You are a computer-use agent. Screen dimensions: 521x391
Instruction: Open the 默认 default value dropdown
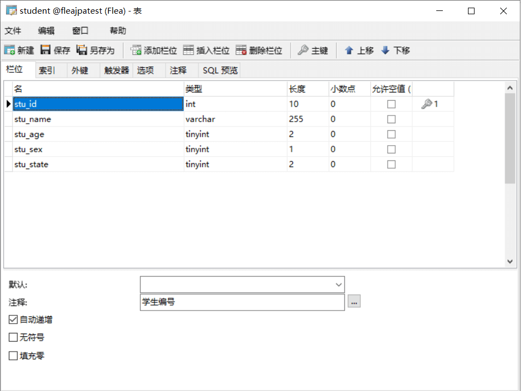point(338,285)
